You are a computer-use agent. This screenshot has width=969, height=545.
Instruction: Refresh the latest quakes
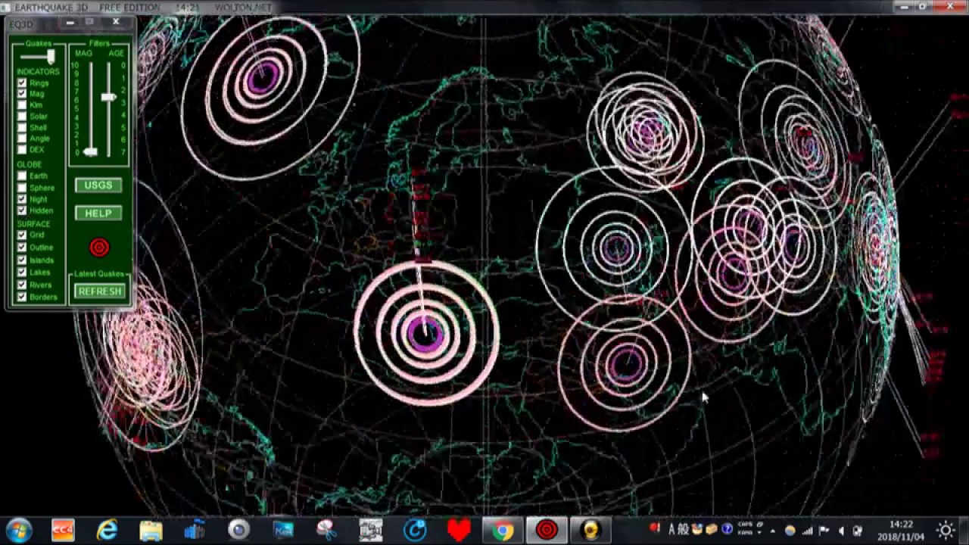point(99,291)
